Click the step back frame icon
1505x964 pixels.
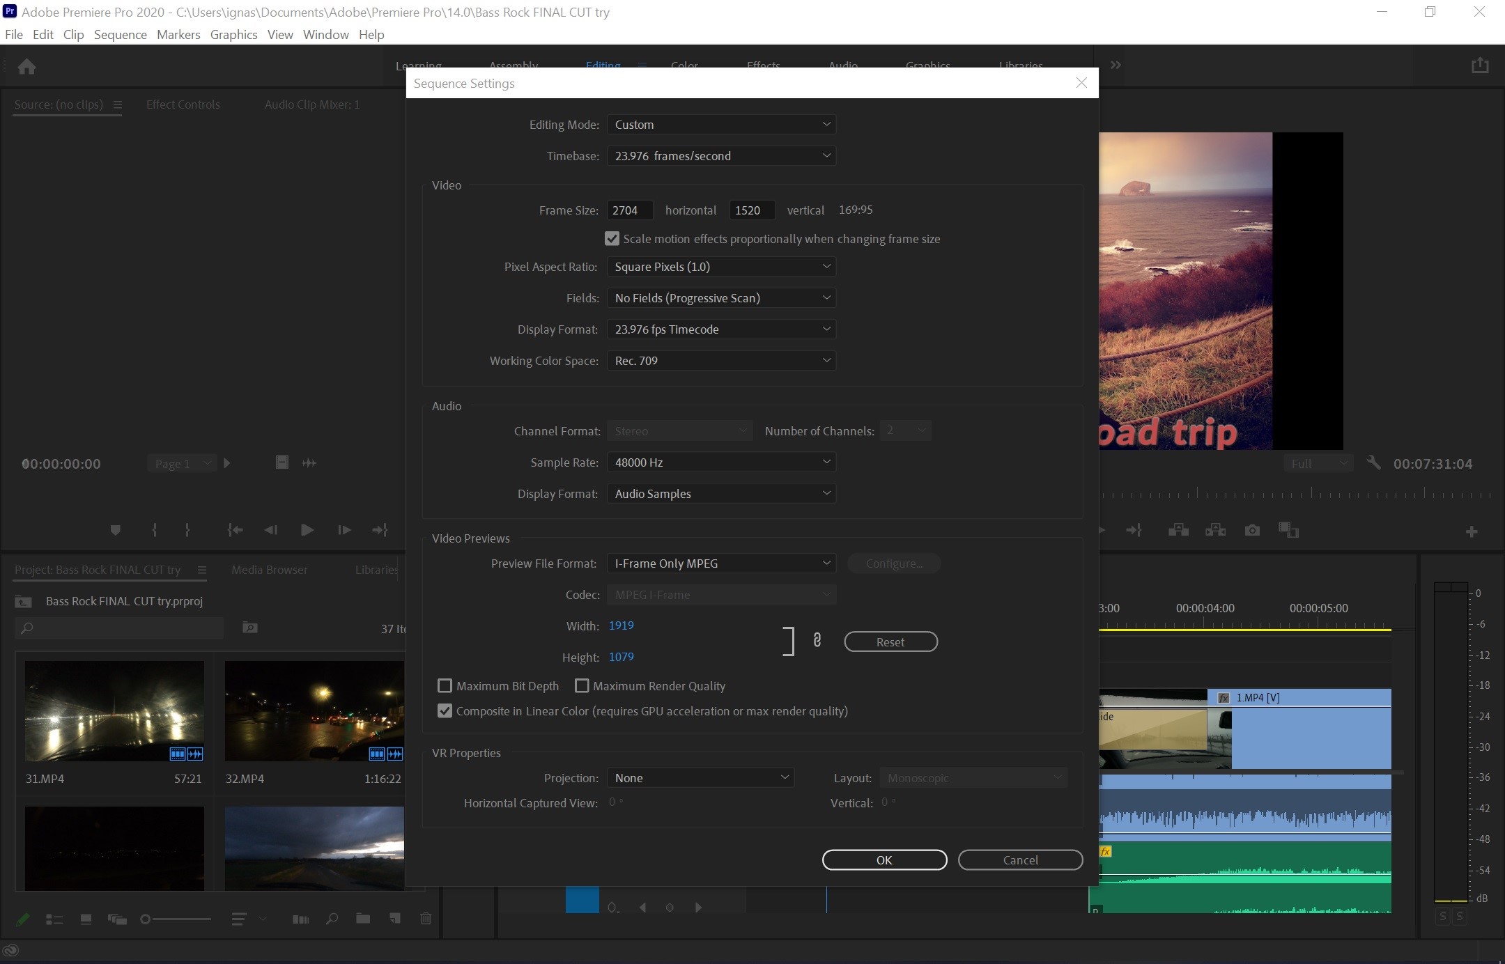pyautogui.click(x=270, y=531)
